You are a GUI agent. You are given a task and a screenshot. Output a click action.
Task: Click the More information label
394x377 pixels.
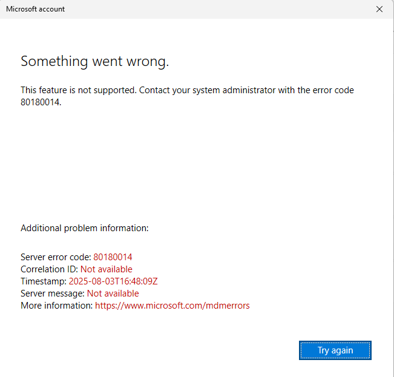click(x=56, y=306)
